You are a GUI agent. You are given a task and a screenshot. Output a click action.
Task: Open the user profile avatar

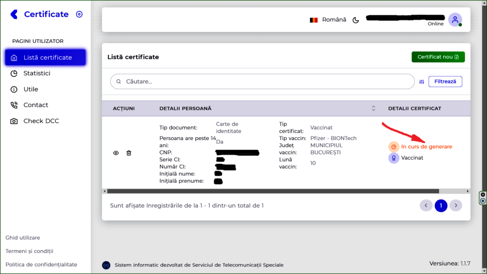[x=455, y=20]
